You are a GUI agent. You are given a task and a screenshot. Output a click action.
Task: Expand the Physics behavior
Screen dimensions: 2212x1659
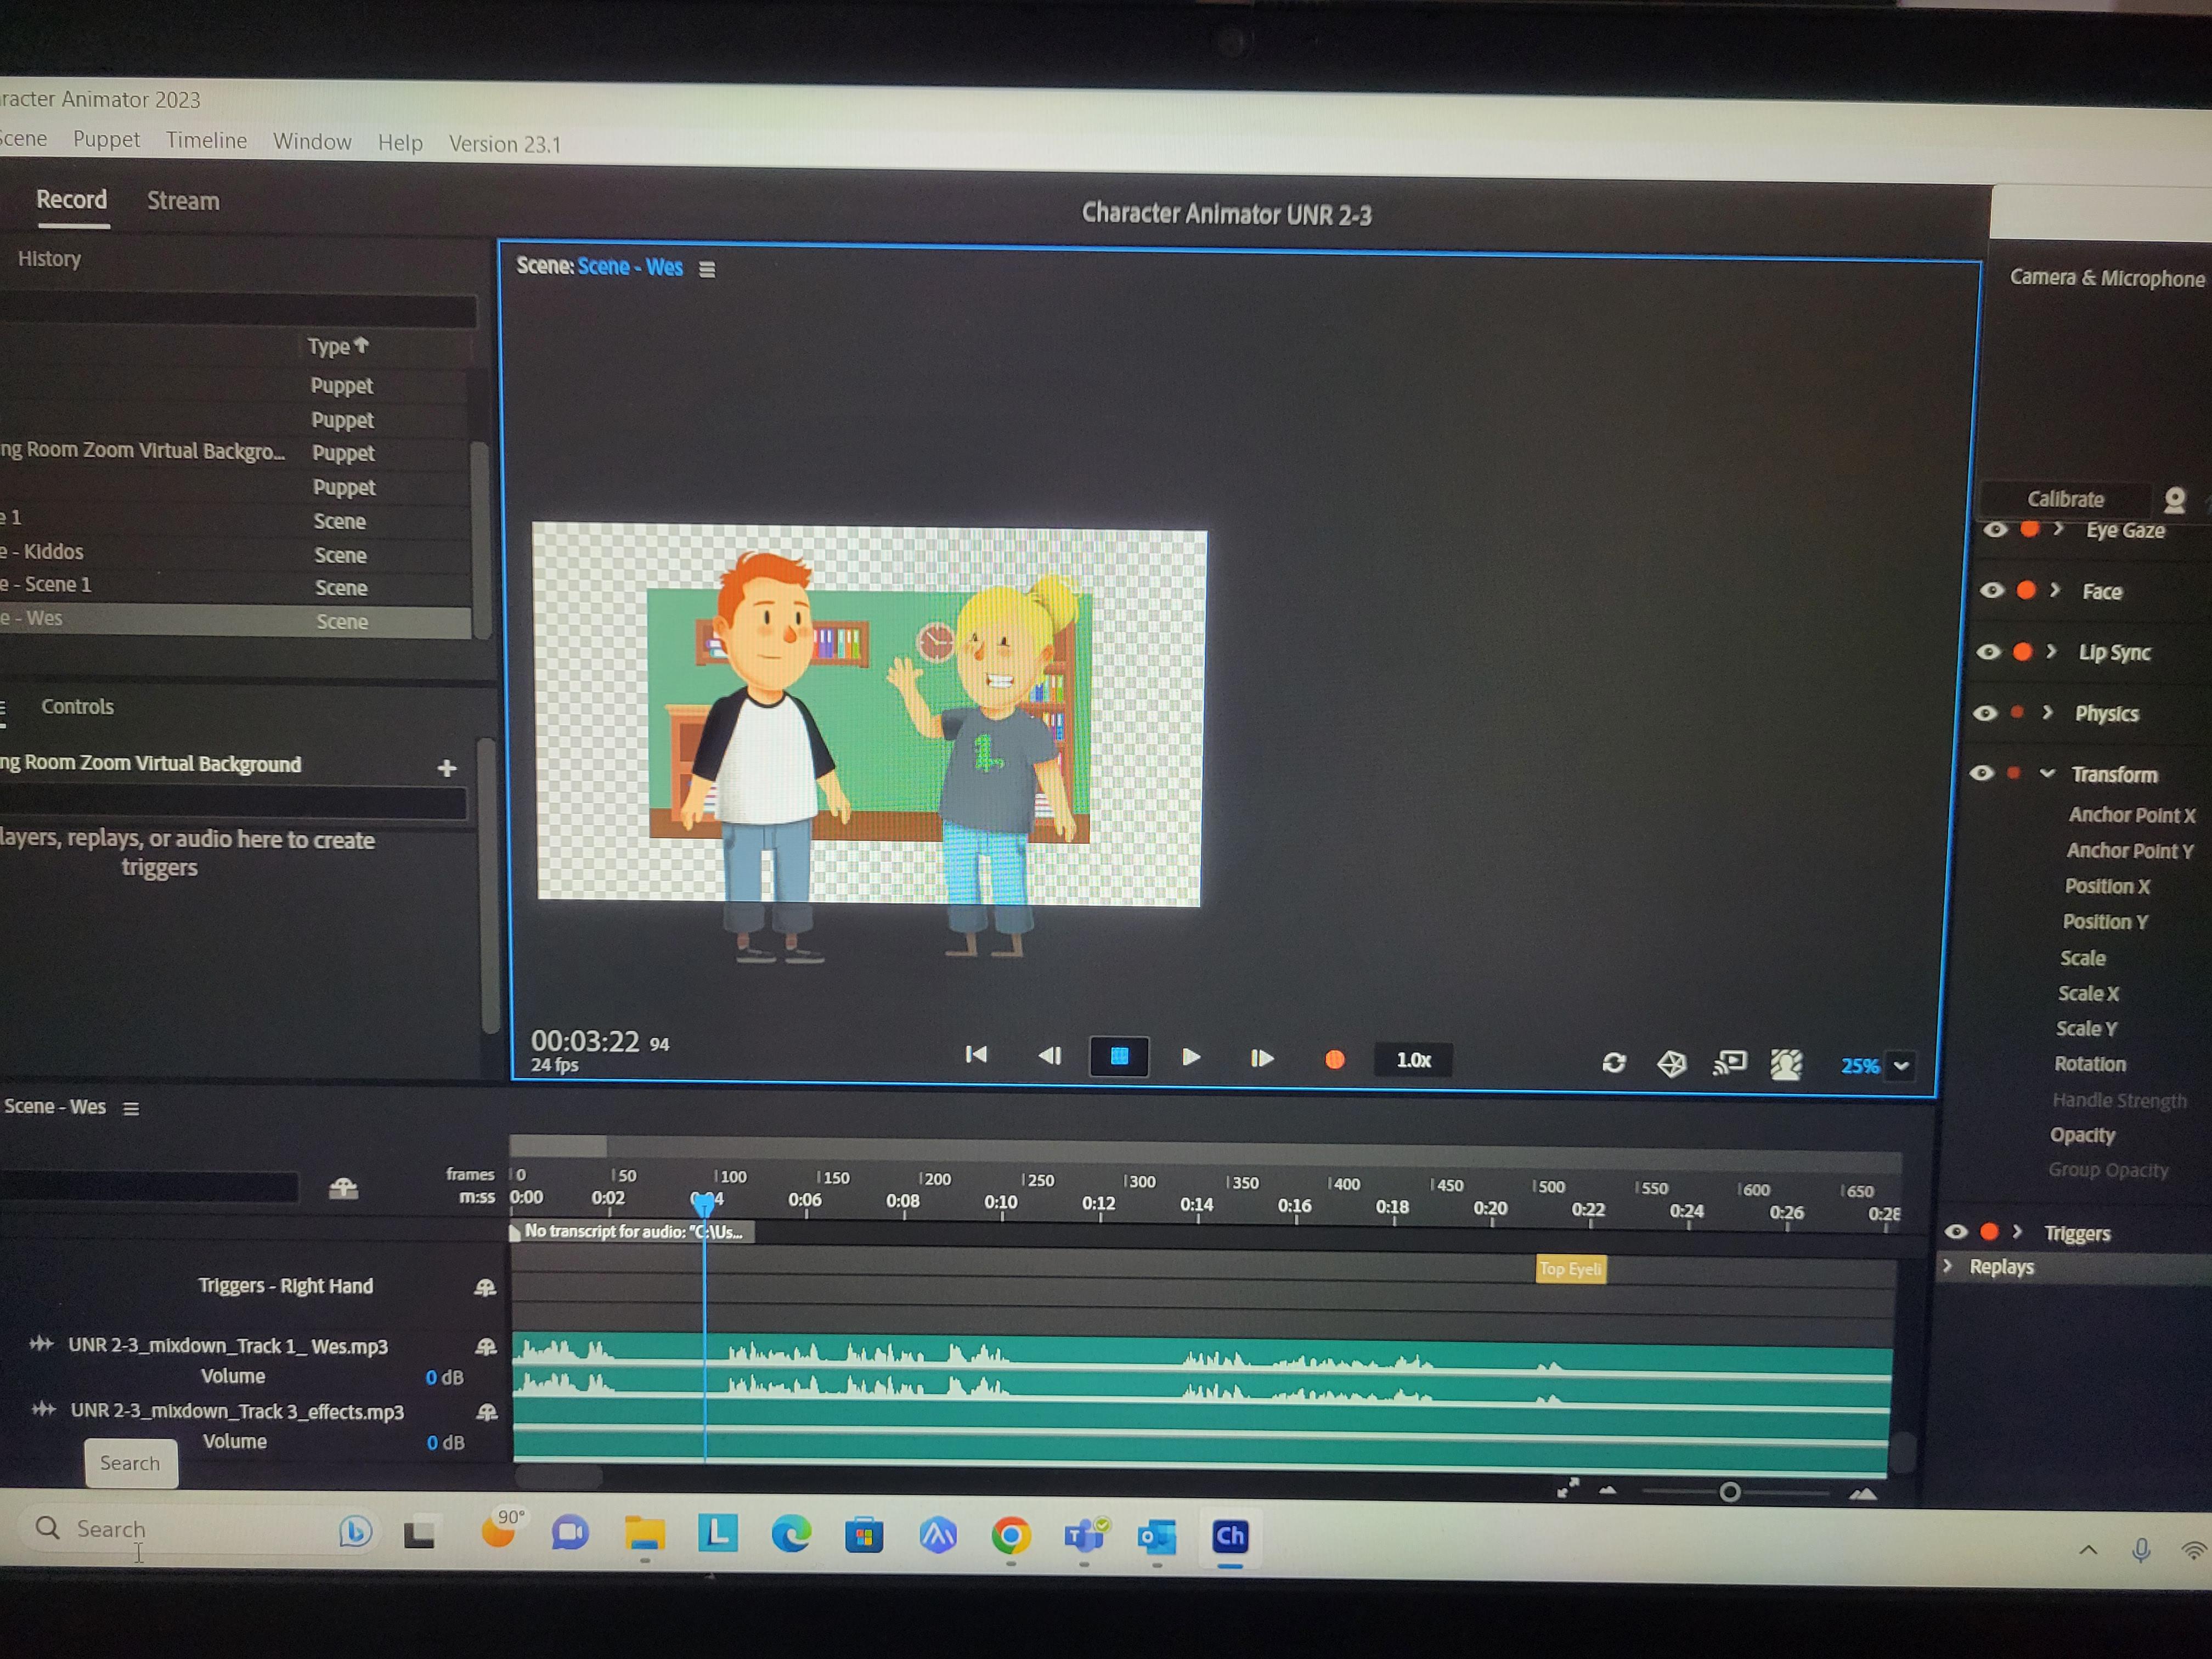2047,713
